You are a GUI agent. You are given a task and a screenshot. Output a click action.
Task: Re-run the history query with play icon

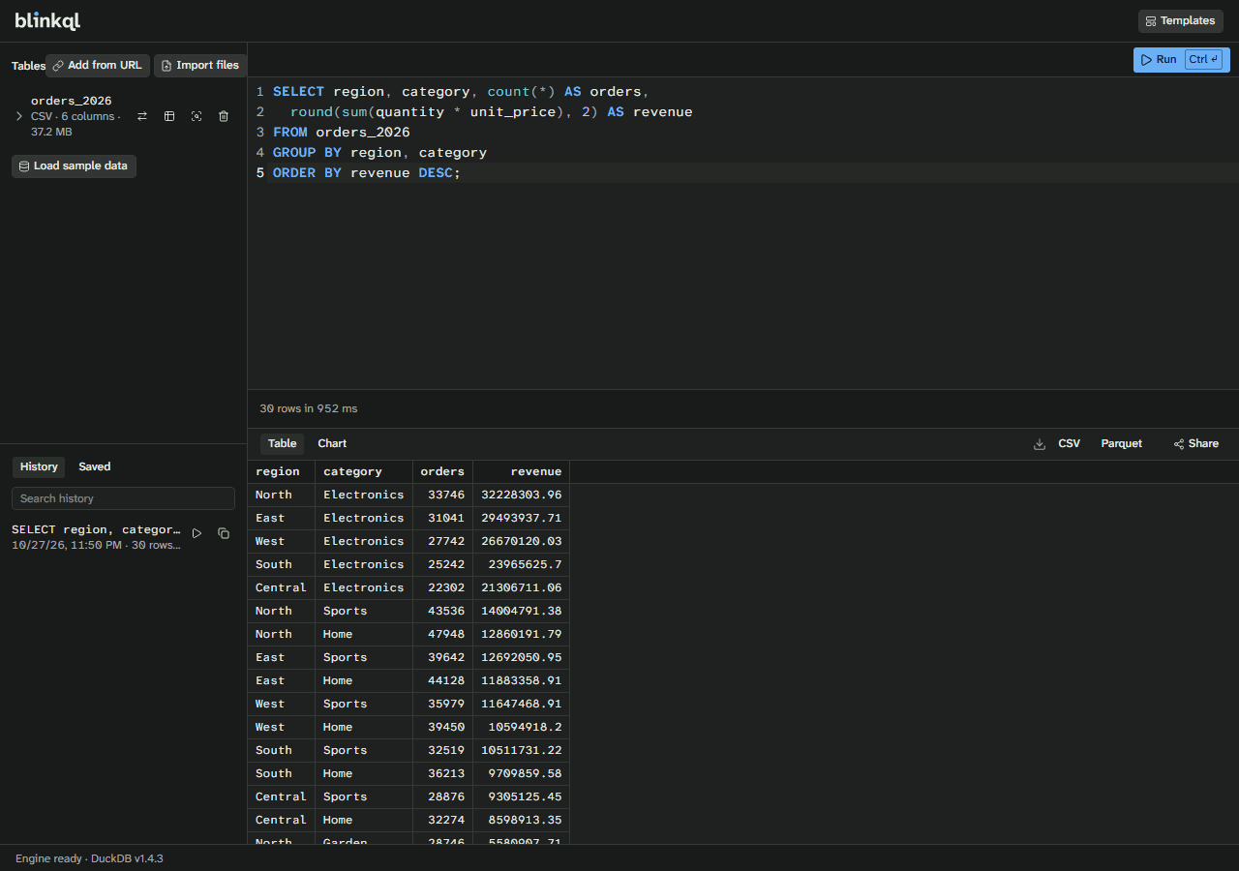tap(196, 533)
